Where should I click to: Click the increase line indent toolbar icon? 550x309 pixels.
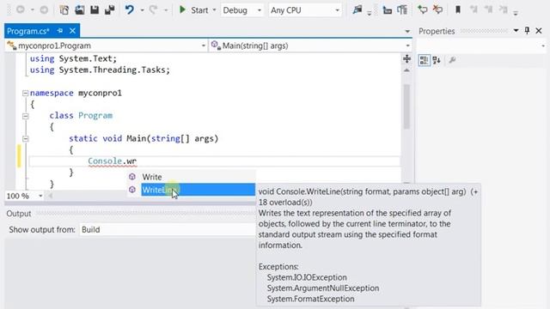click(402, 10)
